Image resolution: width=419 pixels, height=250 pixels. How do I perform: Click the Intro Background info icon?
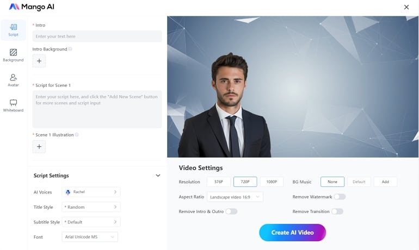70,49
